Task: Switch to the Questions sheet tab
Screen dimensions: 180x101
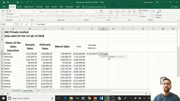Action: click(17, 90)
